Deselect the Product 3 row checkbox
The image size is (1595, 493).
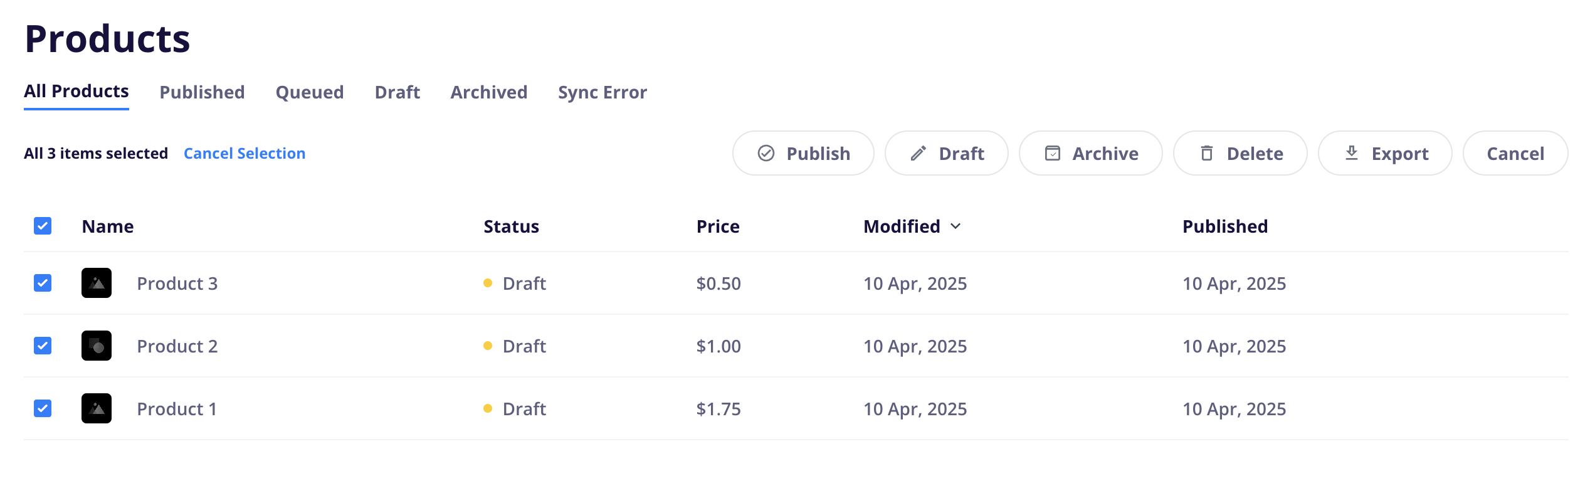click(43, 283)
